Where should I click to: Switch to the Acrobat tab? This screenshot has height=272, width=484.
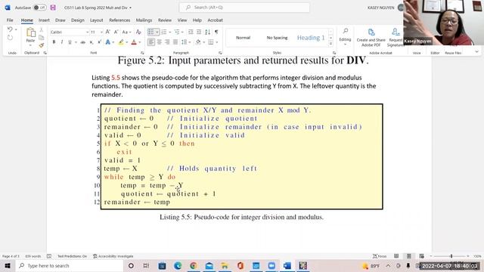click(215, 20)
